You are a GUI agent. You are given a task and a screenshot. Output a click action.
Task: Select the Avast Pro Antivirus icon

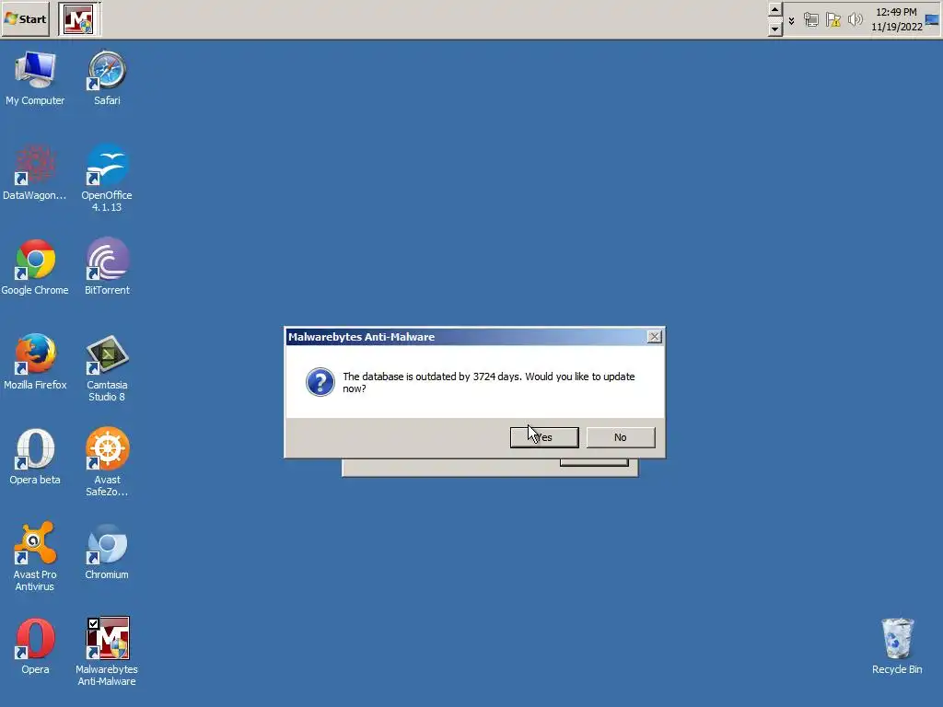coord(35,557)
